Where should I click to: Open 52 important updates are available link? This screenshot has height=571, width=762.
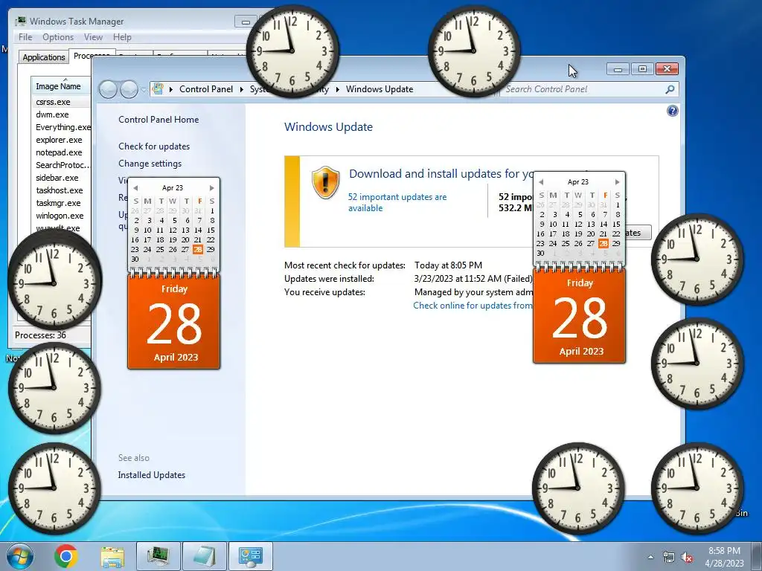coord(397,202)
